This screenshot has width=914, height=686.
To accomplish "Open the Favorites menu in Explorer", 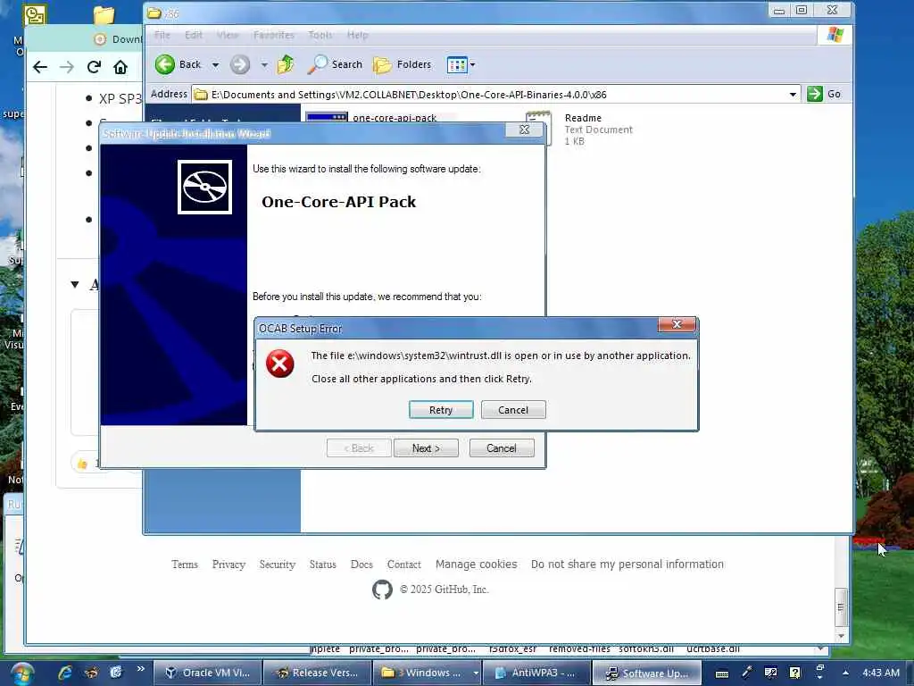I will [x=273, y=35].
